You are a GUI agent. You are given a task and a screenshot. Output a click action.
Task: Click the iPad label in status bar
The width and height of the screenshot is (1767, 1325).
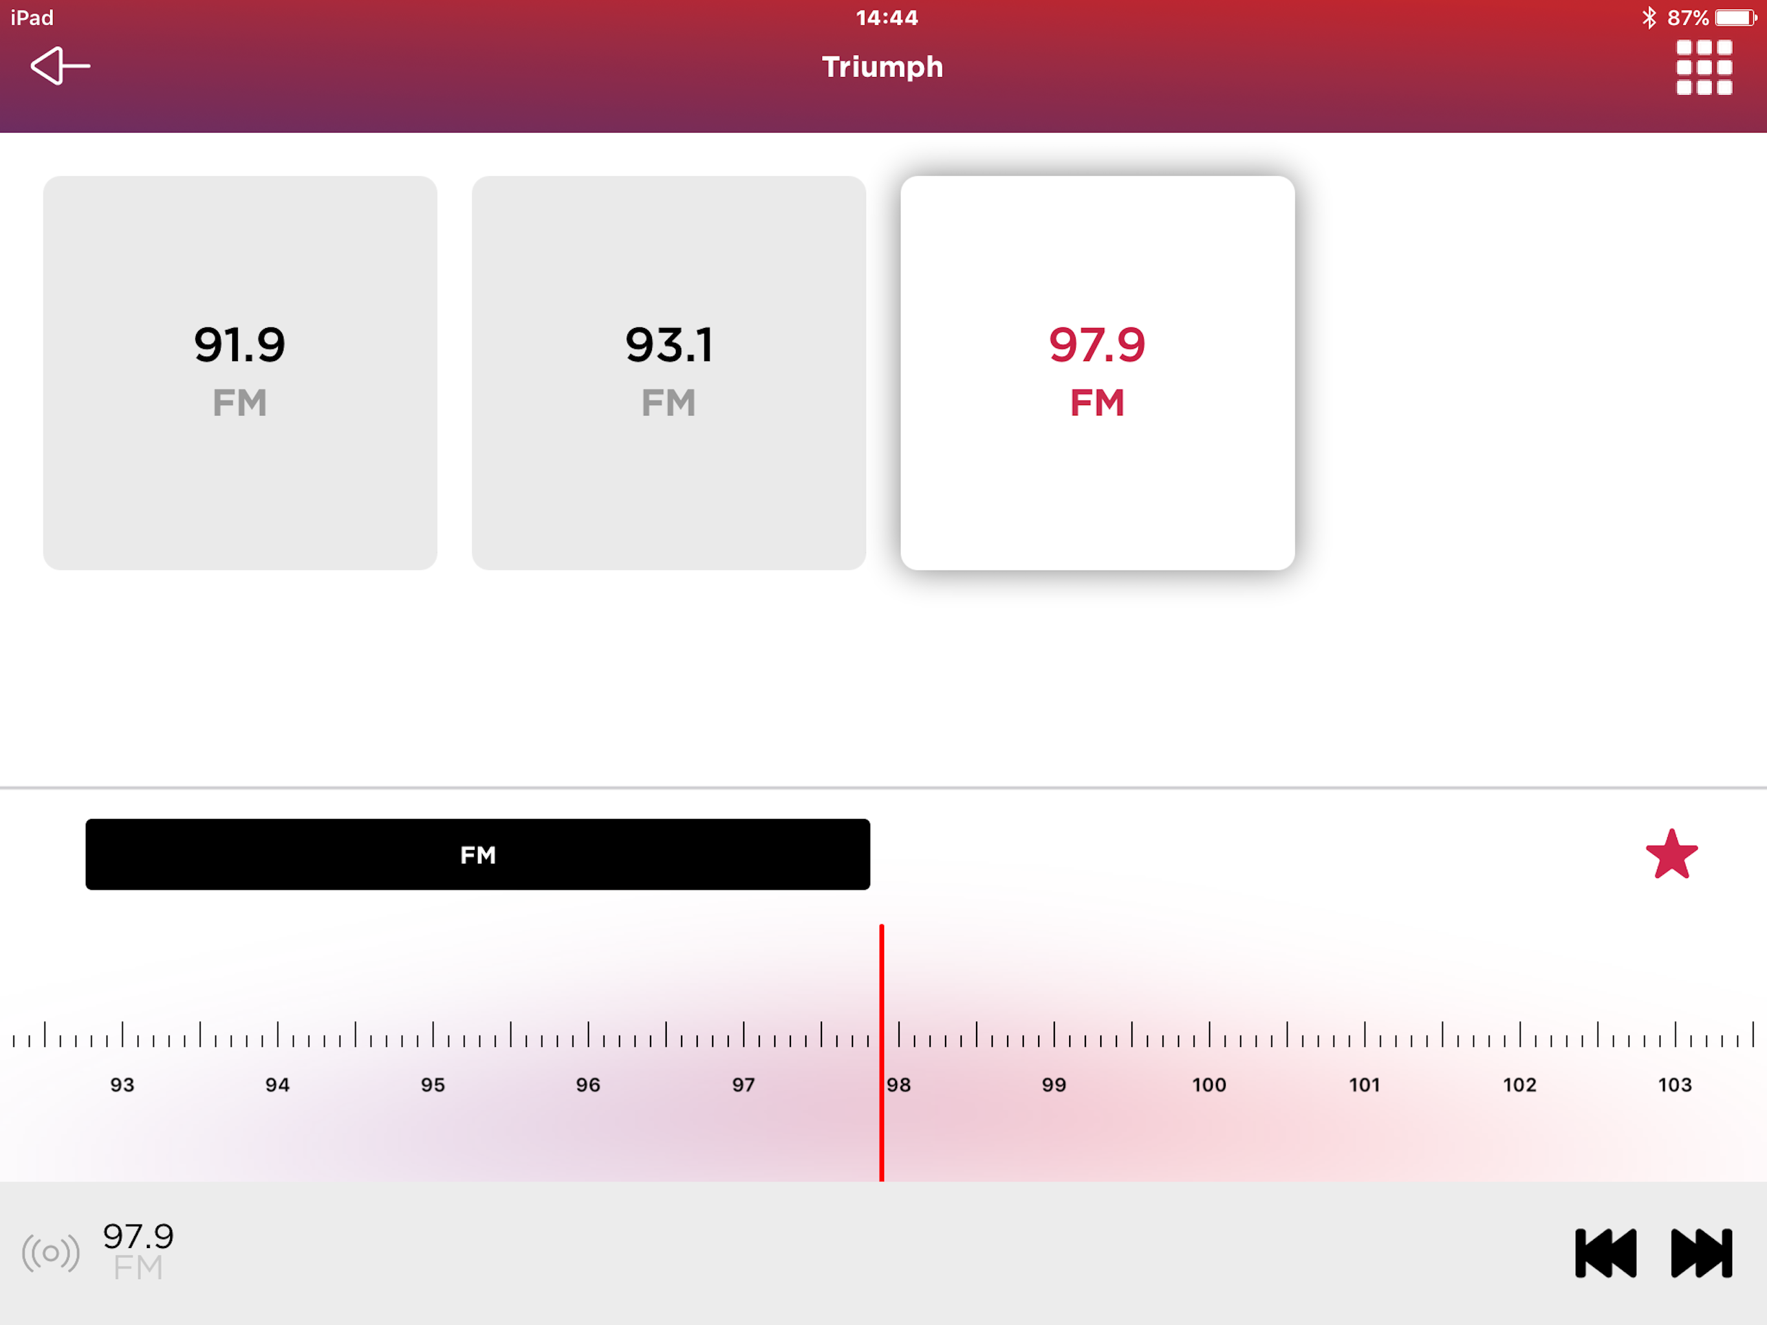coord(32,17)
